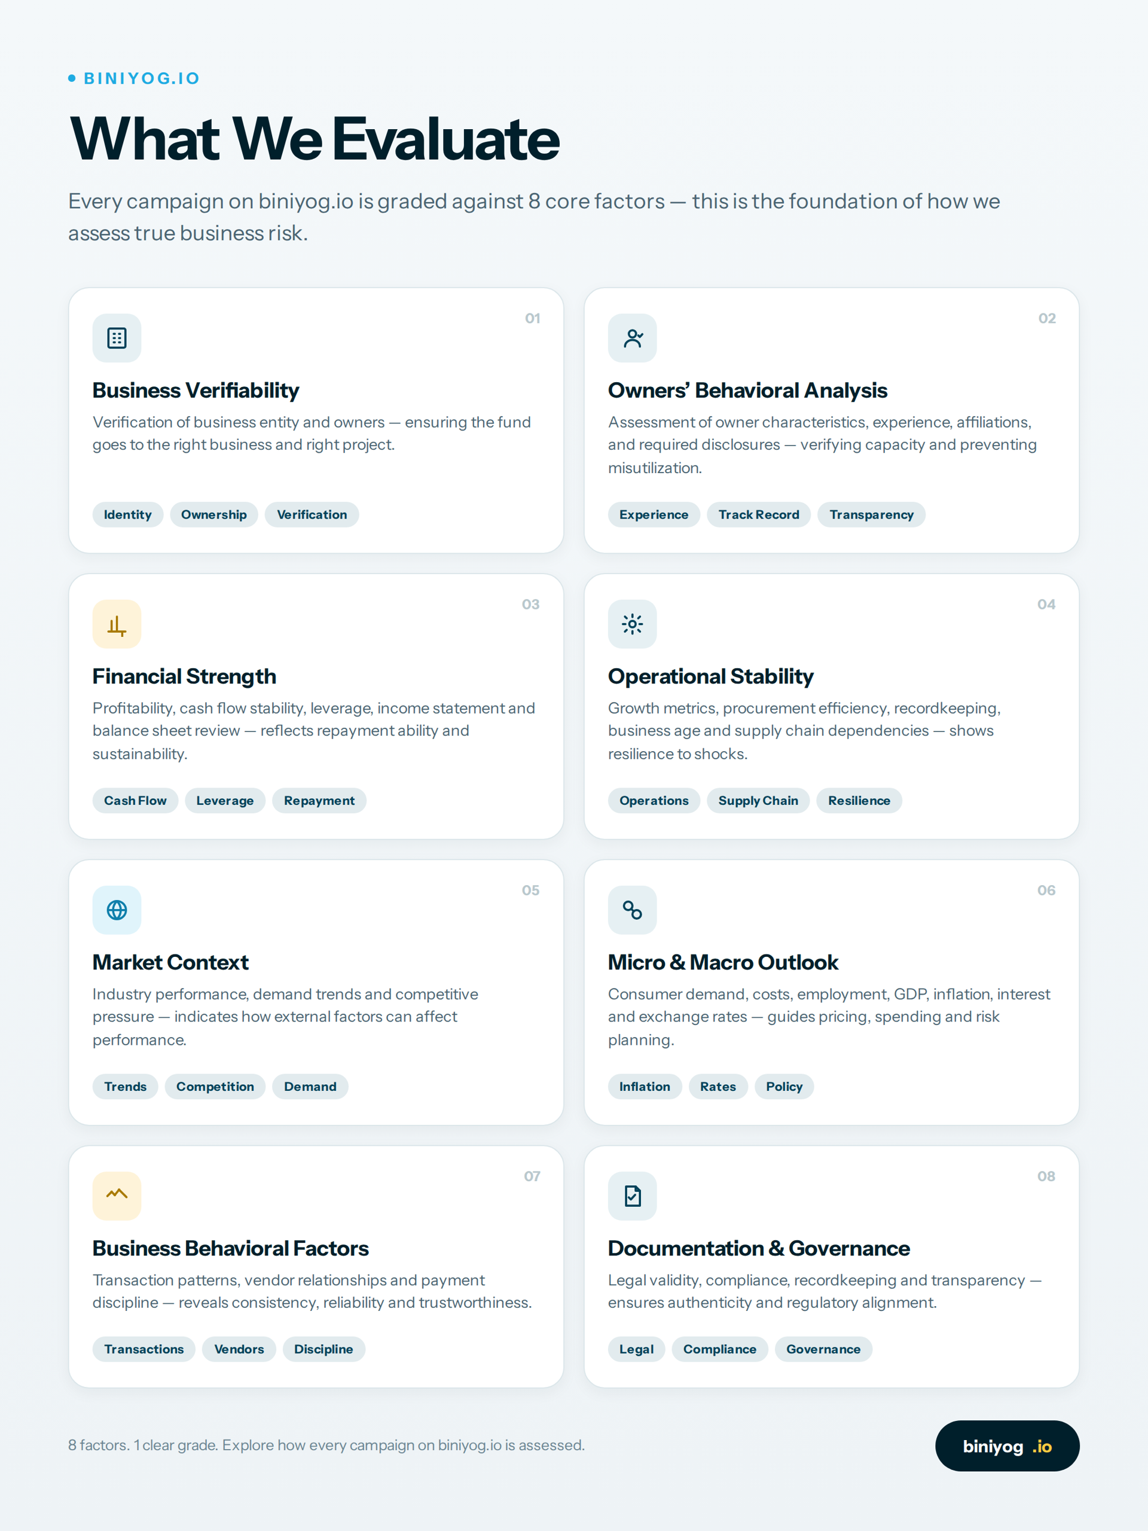Open the Financial Strength card title

coord(184,676)
